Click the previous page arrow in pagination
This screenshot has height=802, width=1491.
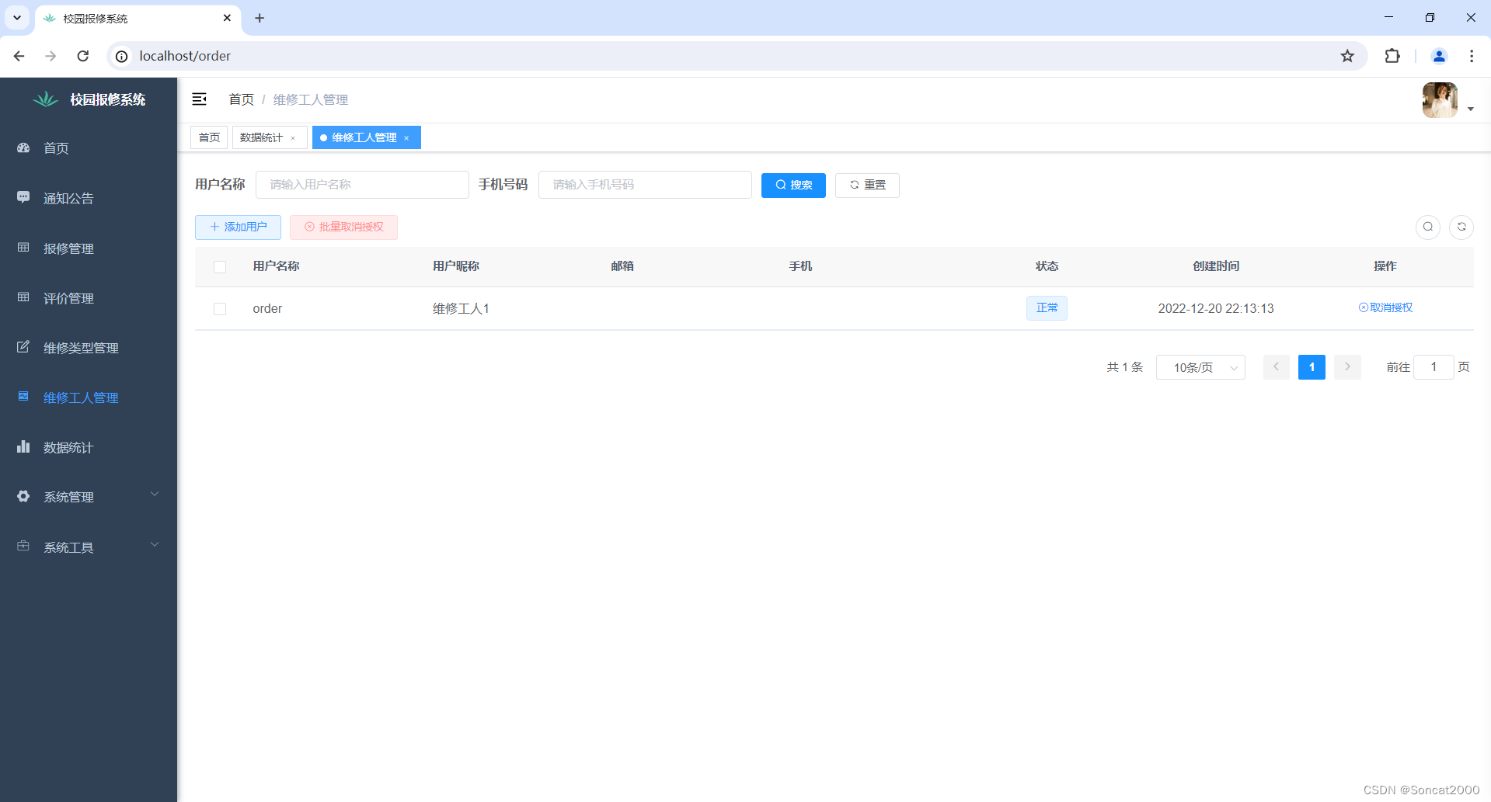[x=1276, y=367]
